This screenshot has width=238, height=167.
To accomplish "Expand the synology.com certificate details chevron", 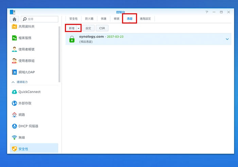I will 227,39.
